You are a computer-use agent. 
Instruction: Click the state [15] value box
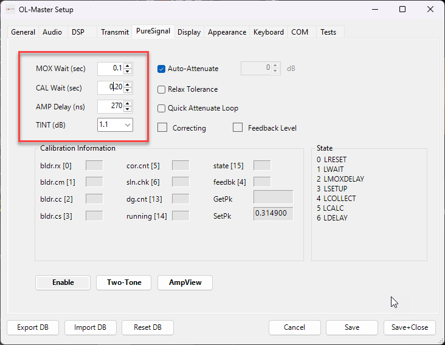coord(262,165)
